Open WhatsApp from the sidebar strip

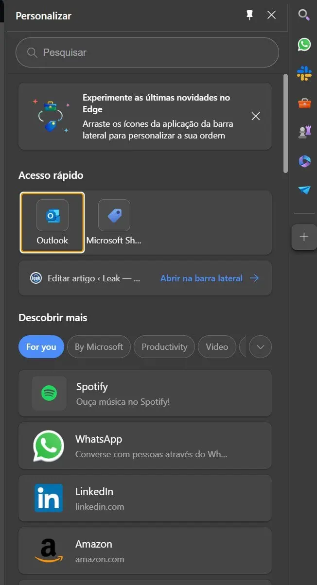click(x=304, y=44)
